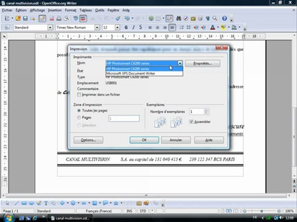Image resolution: width=297 pixels, height=222 pixels.
Task: Open the Insertion menu
Action: [x=55, y=10]
